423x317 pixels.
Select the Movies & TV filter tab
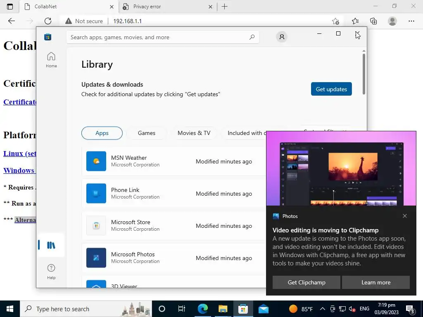point(194,133)
